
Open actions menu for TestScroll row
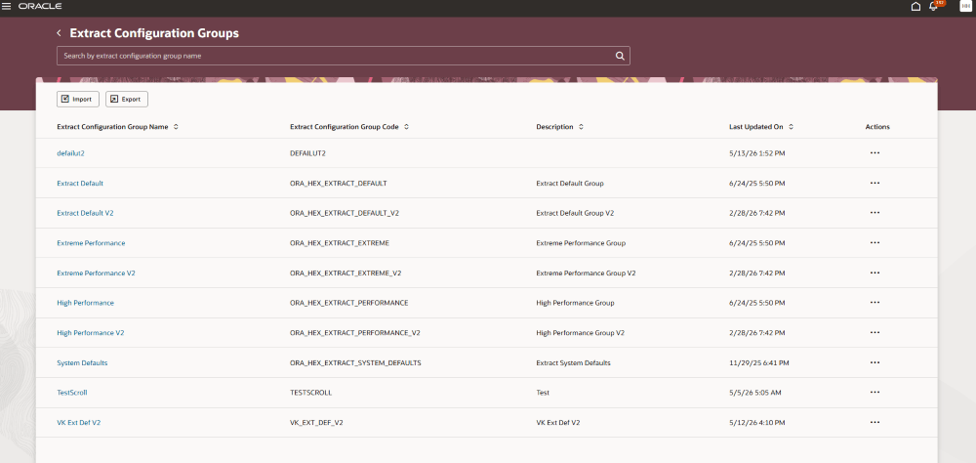pyautogui.click(x=874, y=392)
